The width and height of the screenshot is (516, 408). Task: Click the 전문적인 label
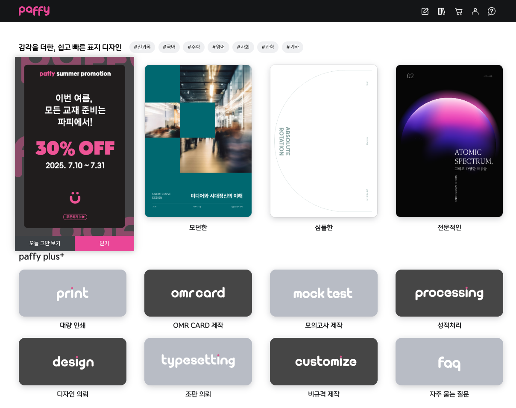click(x=449, y=228)
